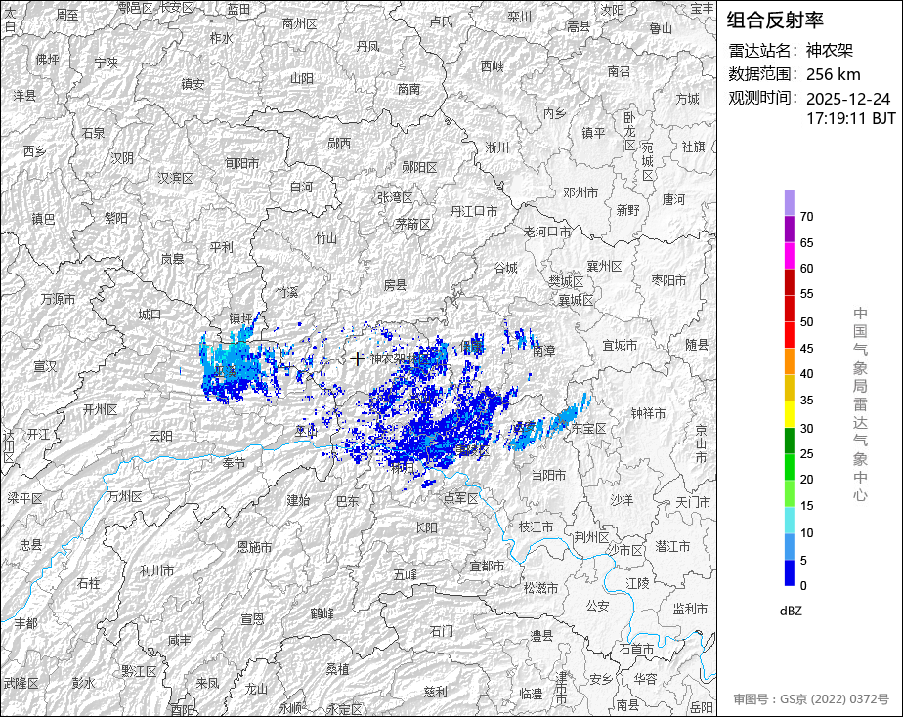The image size is (903, 717).
Task: Click the 'dBZ' unit label under legend
Action: [791, 611]
